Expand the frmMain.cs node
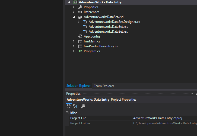This screenshot has height=136, width=197. coord(74,41)
